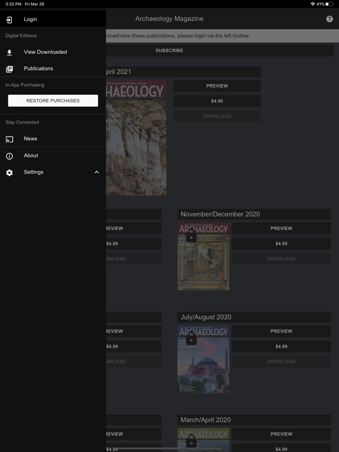Open the Settings menu item
339x452 pixels.
(x=53, y=172)
